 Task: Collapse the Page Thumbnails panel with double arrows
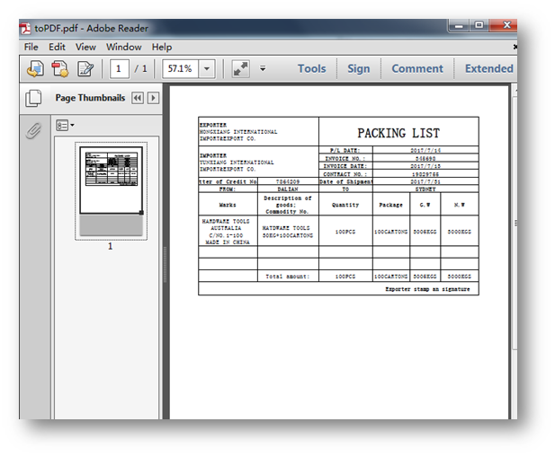click(x=138, y=98)
